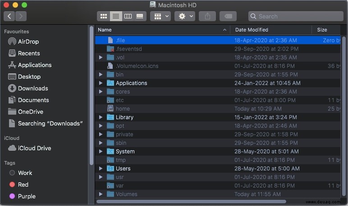The image size is (348, 206).
Task: Open the group-by items dropdown
Action: pyautogui.click(x=160, y=16)
